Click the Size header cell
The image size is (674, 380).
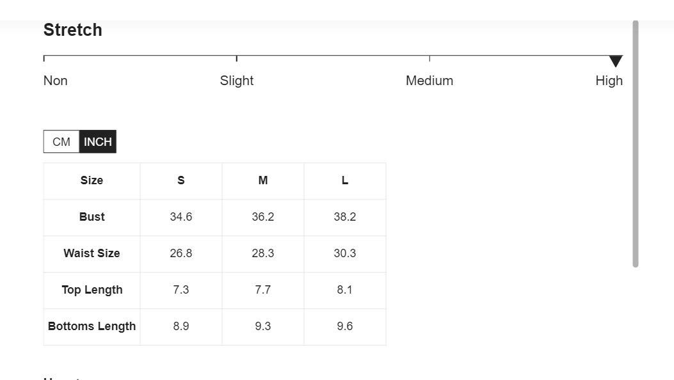(92, 181)
